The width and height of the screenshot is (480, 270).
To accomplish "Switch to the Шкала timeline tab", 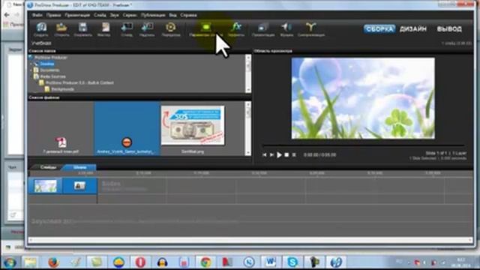I will (x=79, y=167).
